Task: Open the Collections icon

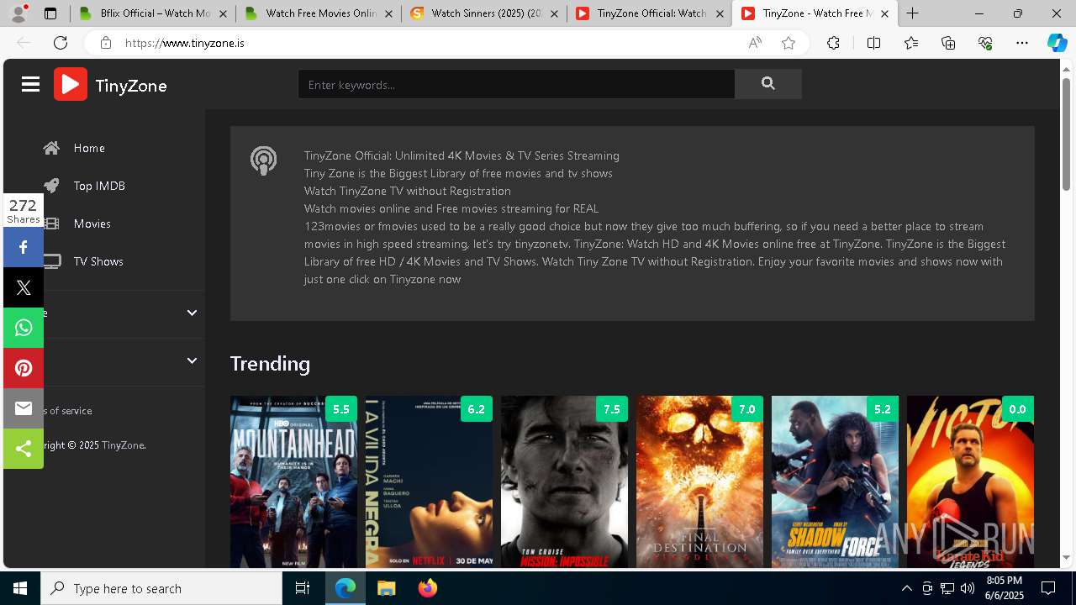Action: click(948, 43)
